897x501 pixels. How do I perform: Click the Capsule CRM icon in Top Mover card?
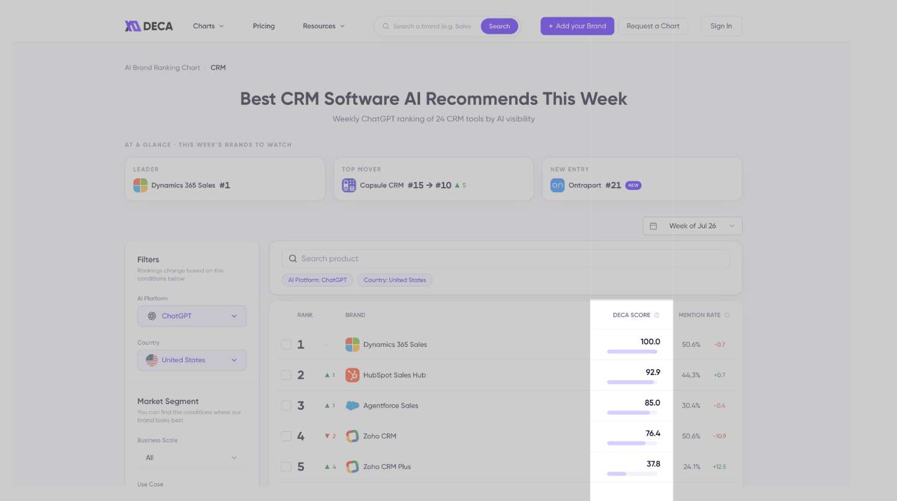click(x=349, y=185)
